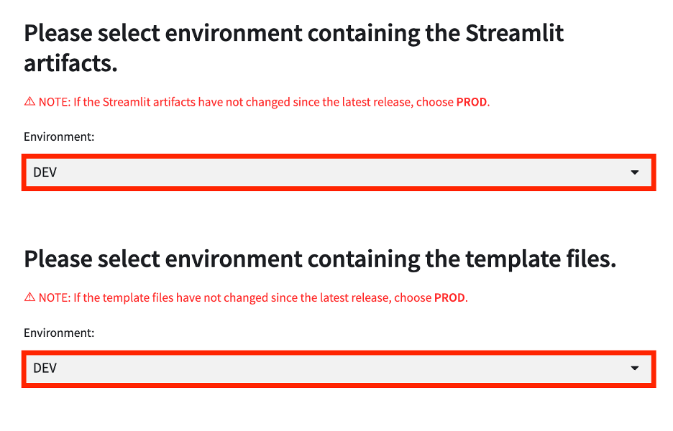Click the word NOTE in Streamlit artifacts warning
The width and height of the screenshot is (673, 431).
(52, 102)
